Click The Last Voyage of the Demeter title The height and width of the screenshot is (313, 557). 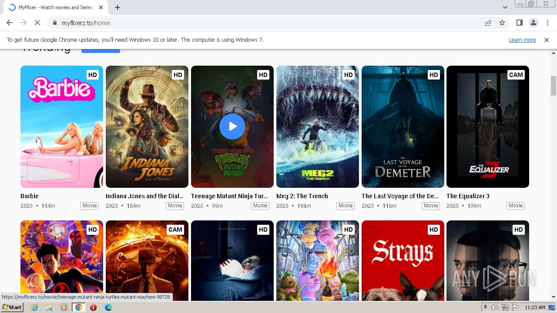(x=400, y=196)
